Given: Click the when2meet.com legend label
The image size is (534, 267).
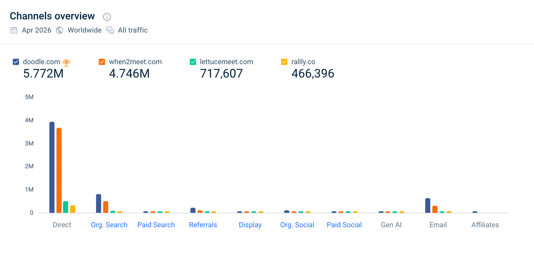Looking at the screenshot, I should click(135, 62).
